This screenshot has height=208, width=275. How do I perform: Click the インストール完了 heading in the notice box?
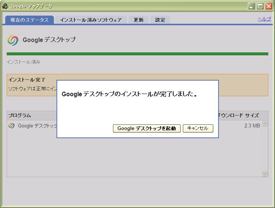(27, 80)
